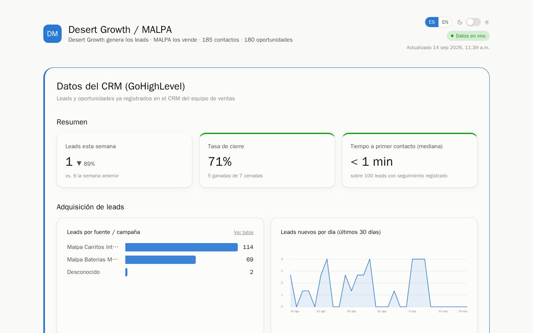The image size is (533, 333).
Task: Open the Ver tabla link
Action: pos(244,232)
